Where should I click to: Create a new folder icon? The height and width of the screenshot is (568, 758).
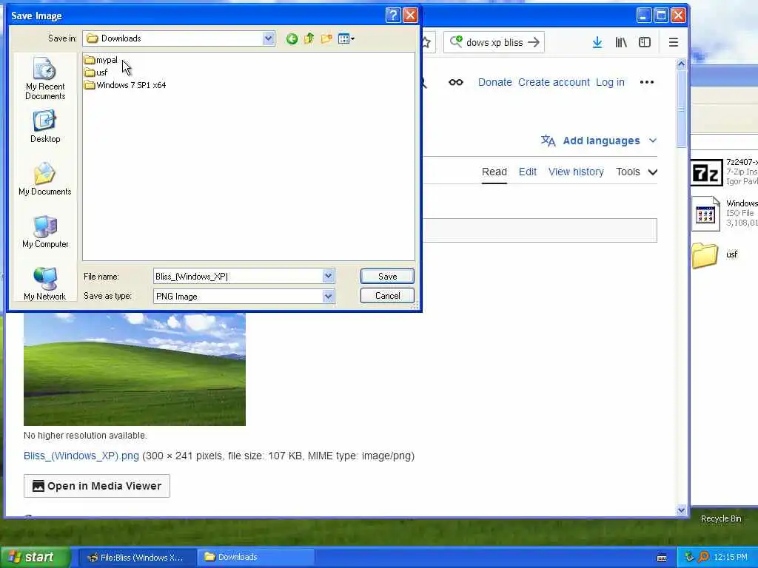326,38
